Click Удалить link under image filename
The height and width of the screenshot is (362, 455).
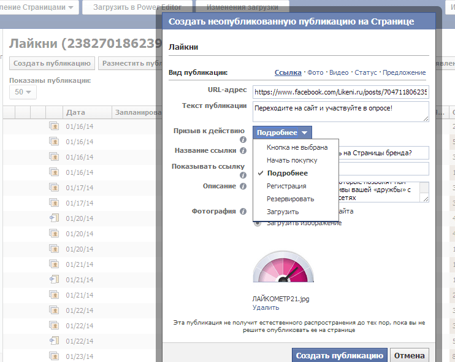pyautogui.click(x=265, y=307)
